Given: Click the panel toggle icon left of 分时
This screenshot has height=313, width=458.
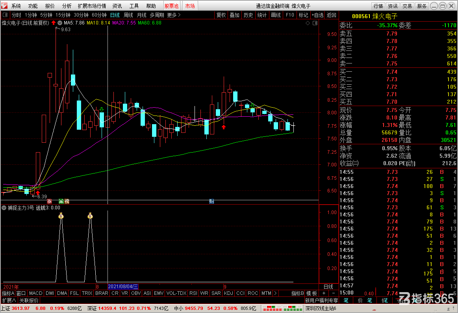Looking at the screenshot, I should click(5, 15).
